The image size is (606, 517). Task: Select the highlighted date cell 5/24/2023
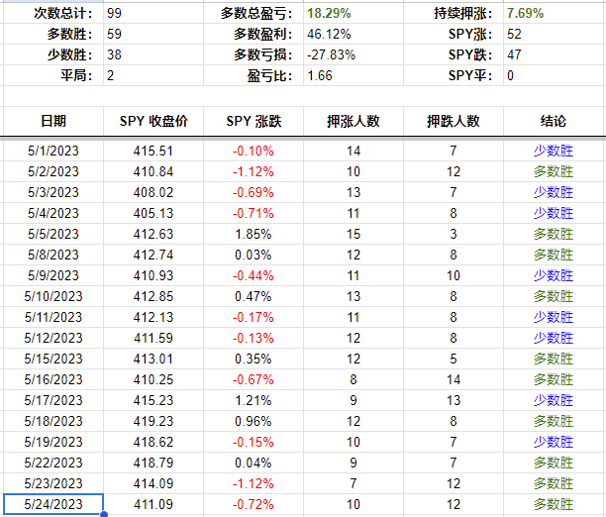coord(53,504)
